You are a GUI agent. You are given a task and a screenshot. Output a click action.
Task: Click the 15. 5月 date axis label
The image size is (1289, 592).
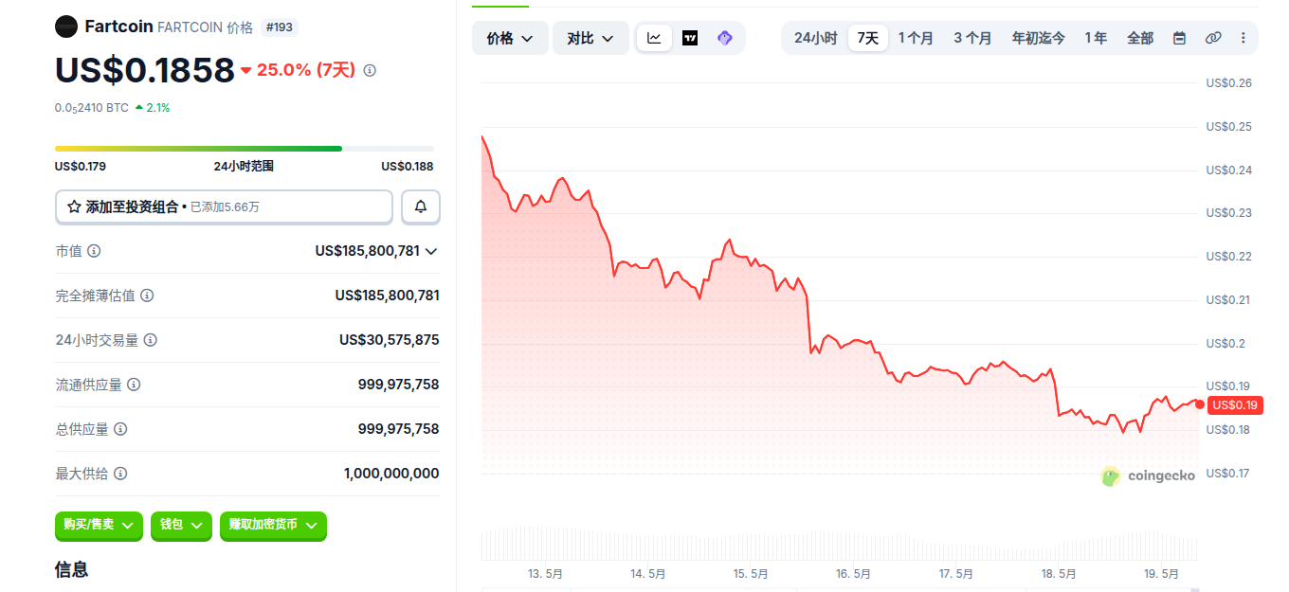point(751,574)
